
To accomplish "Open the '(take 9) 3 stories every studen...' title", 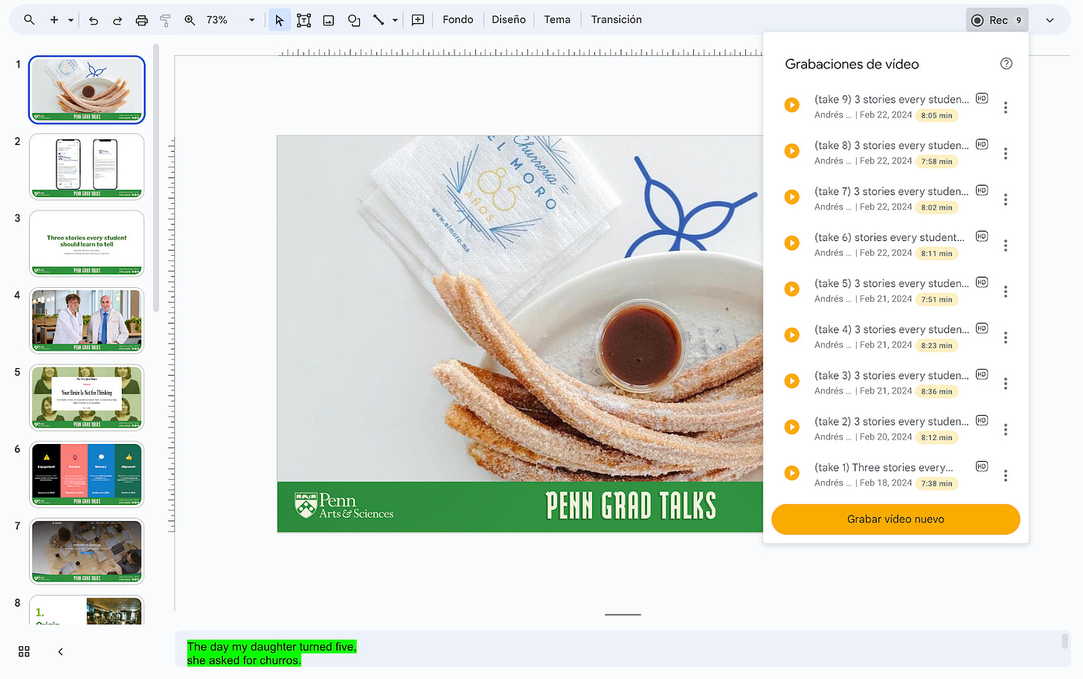I will [x=891, y=100].
